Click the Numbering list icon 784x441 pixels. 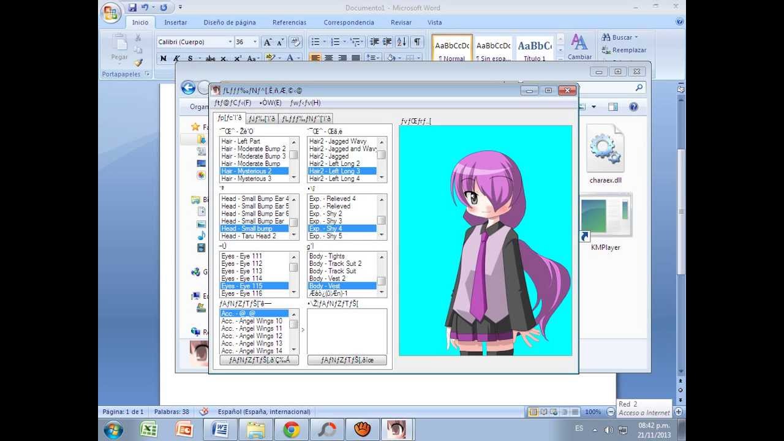point(335,42)
